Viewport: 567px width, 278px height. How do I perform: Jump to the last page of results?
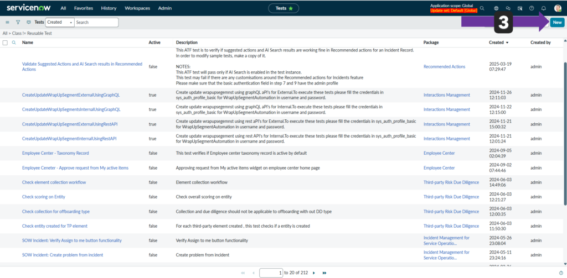[x=324, y=272]
